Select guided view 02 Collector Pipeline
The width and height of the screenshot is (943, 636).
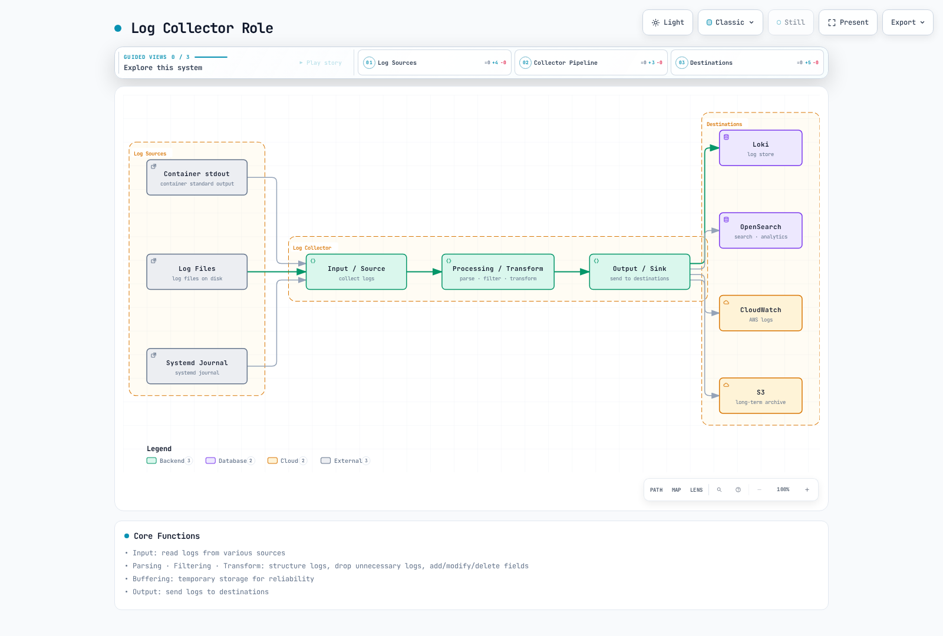(591, 62)
